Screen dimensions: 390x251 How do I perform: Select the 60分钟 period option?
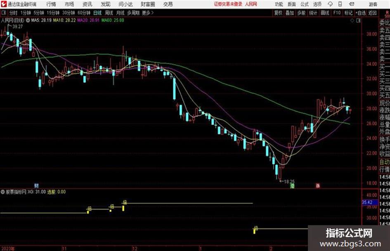click(84, 13)
